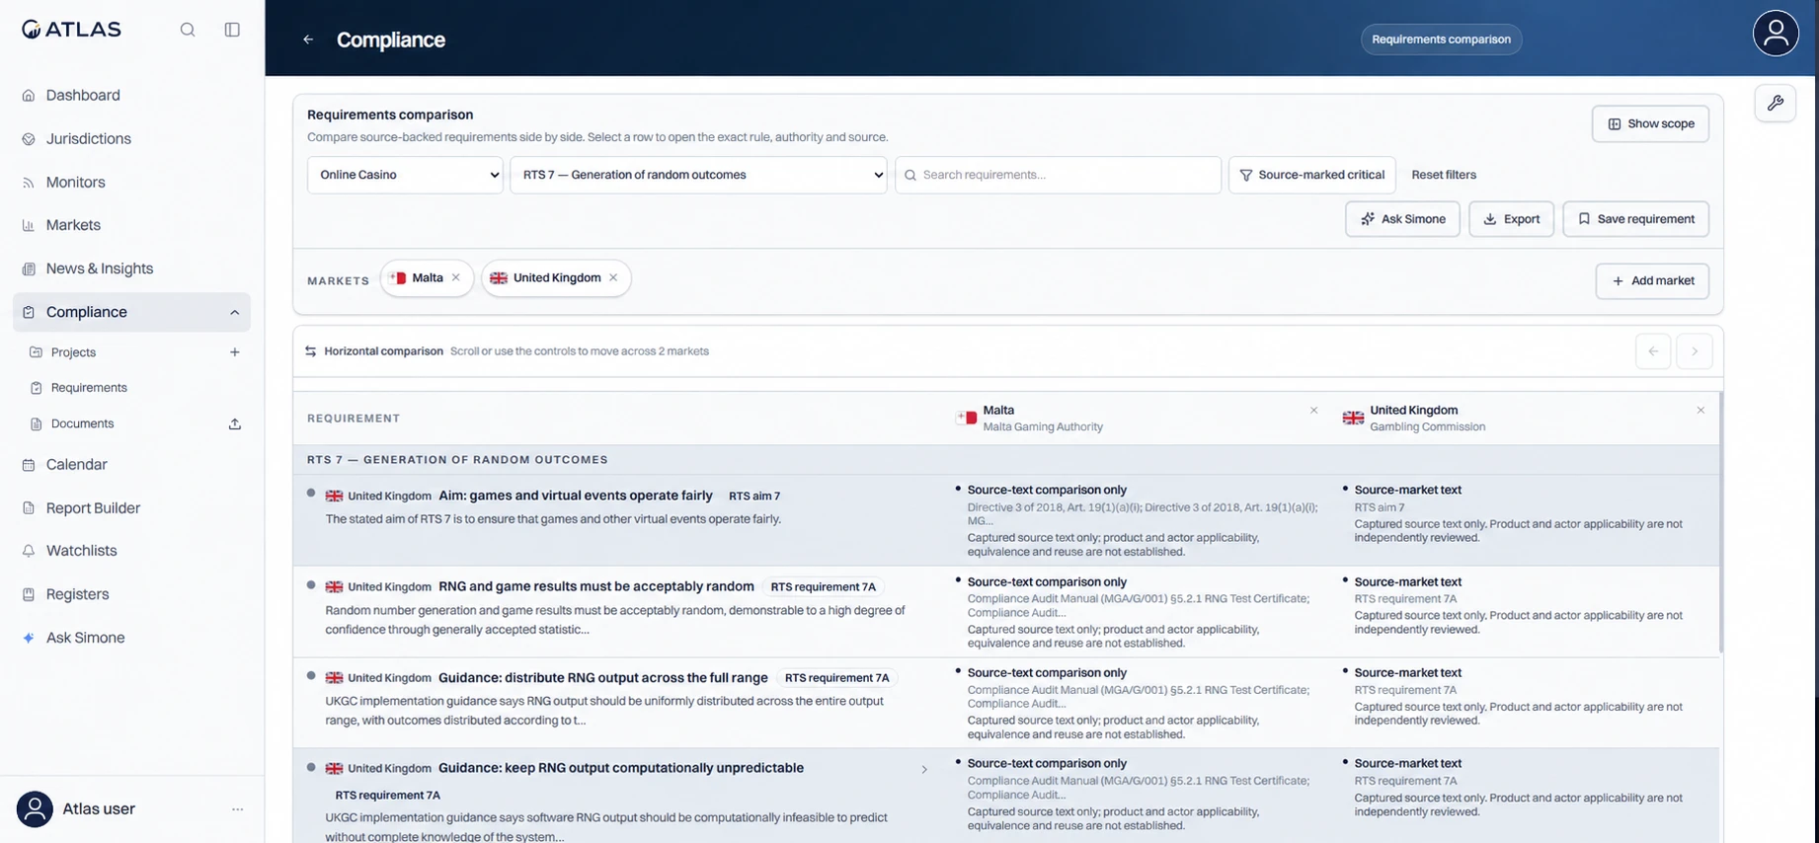Open search in the sidebar header
This screenshot has height=843, width=1819.
point(188,30)
